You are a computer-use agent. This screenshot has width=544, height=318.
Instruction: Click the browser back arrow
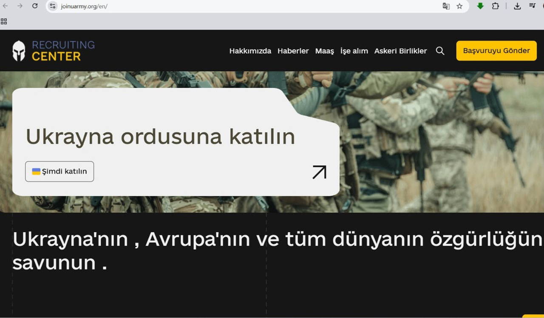pos(6,6)
